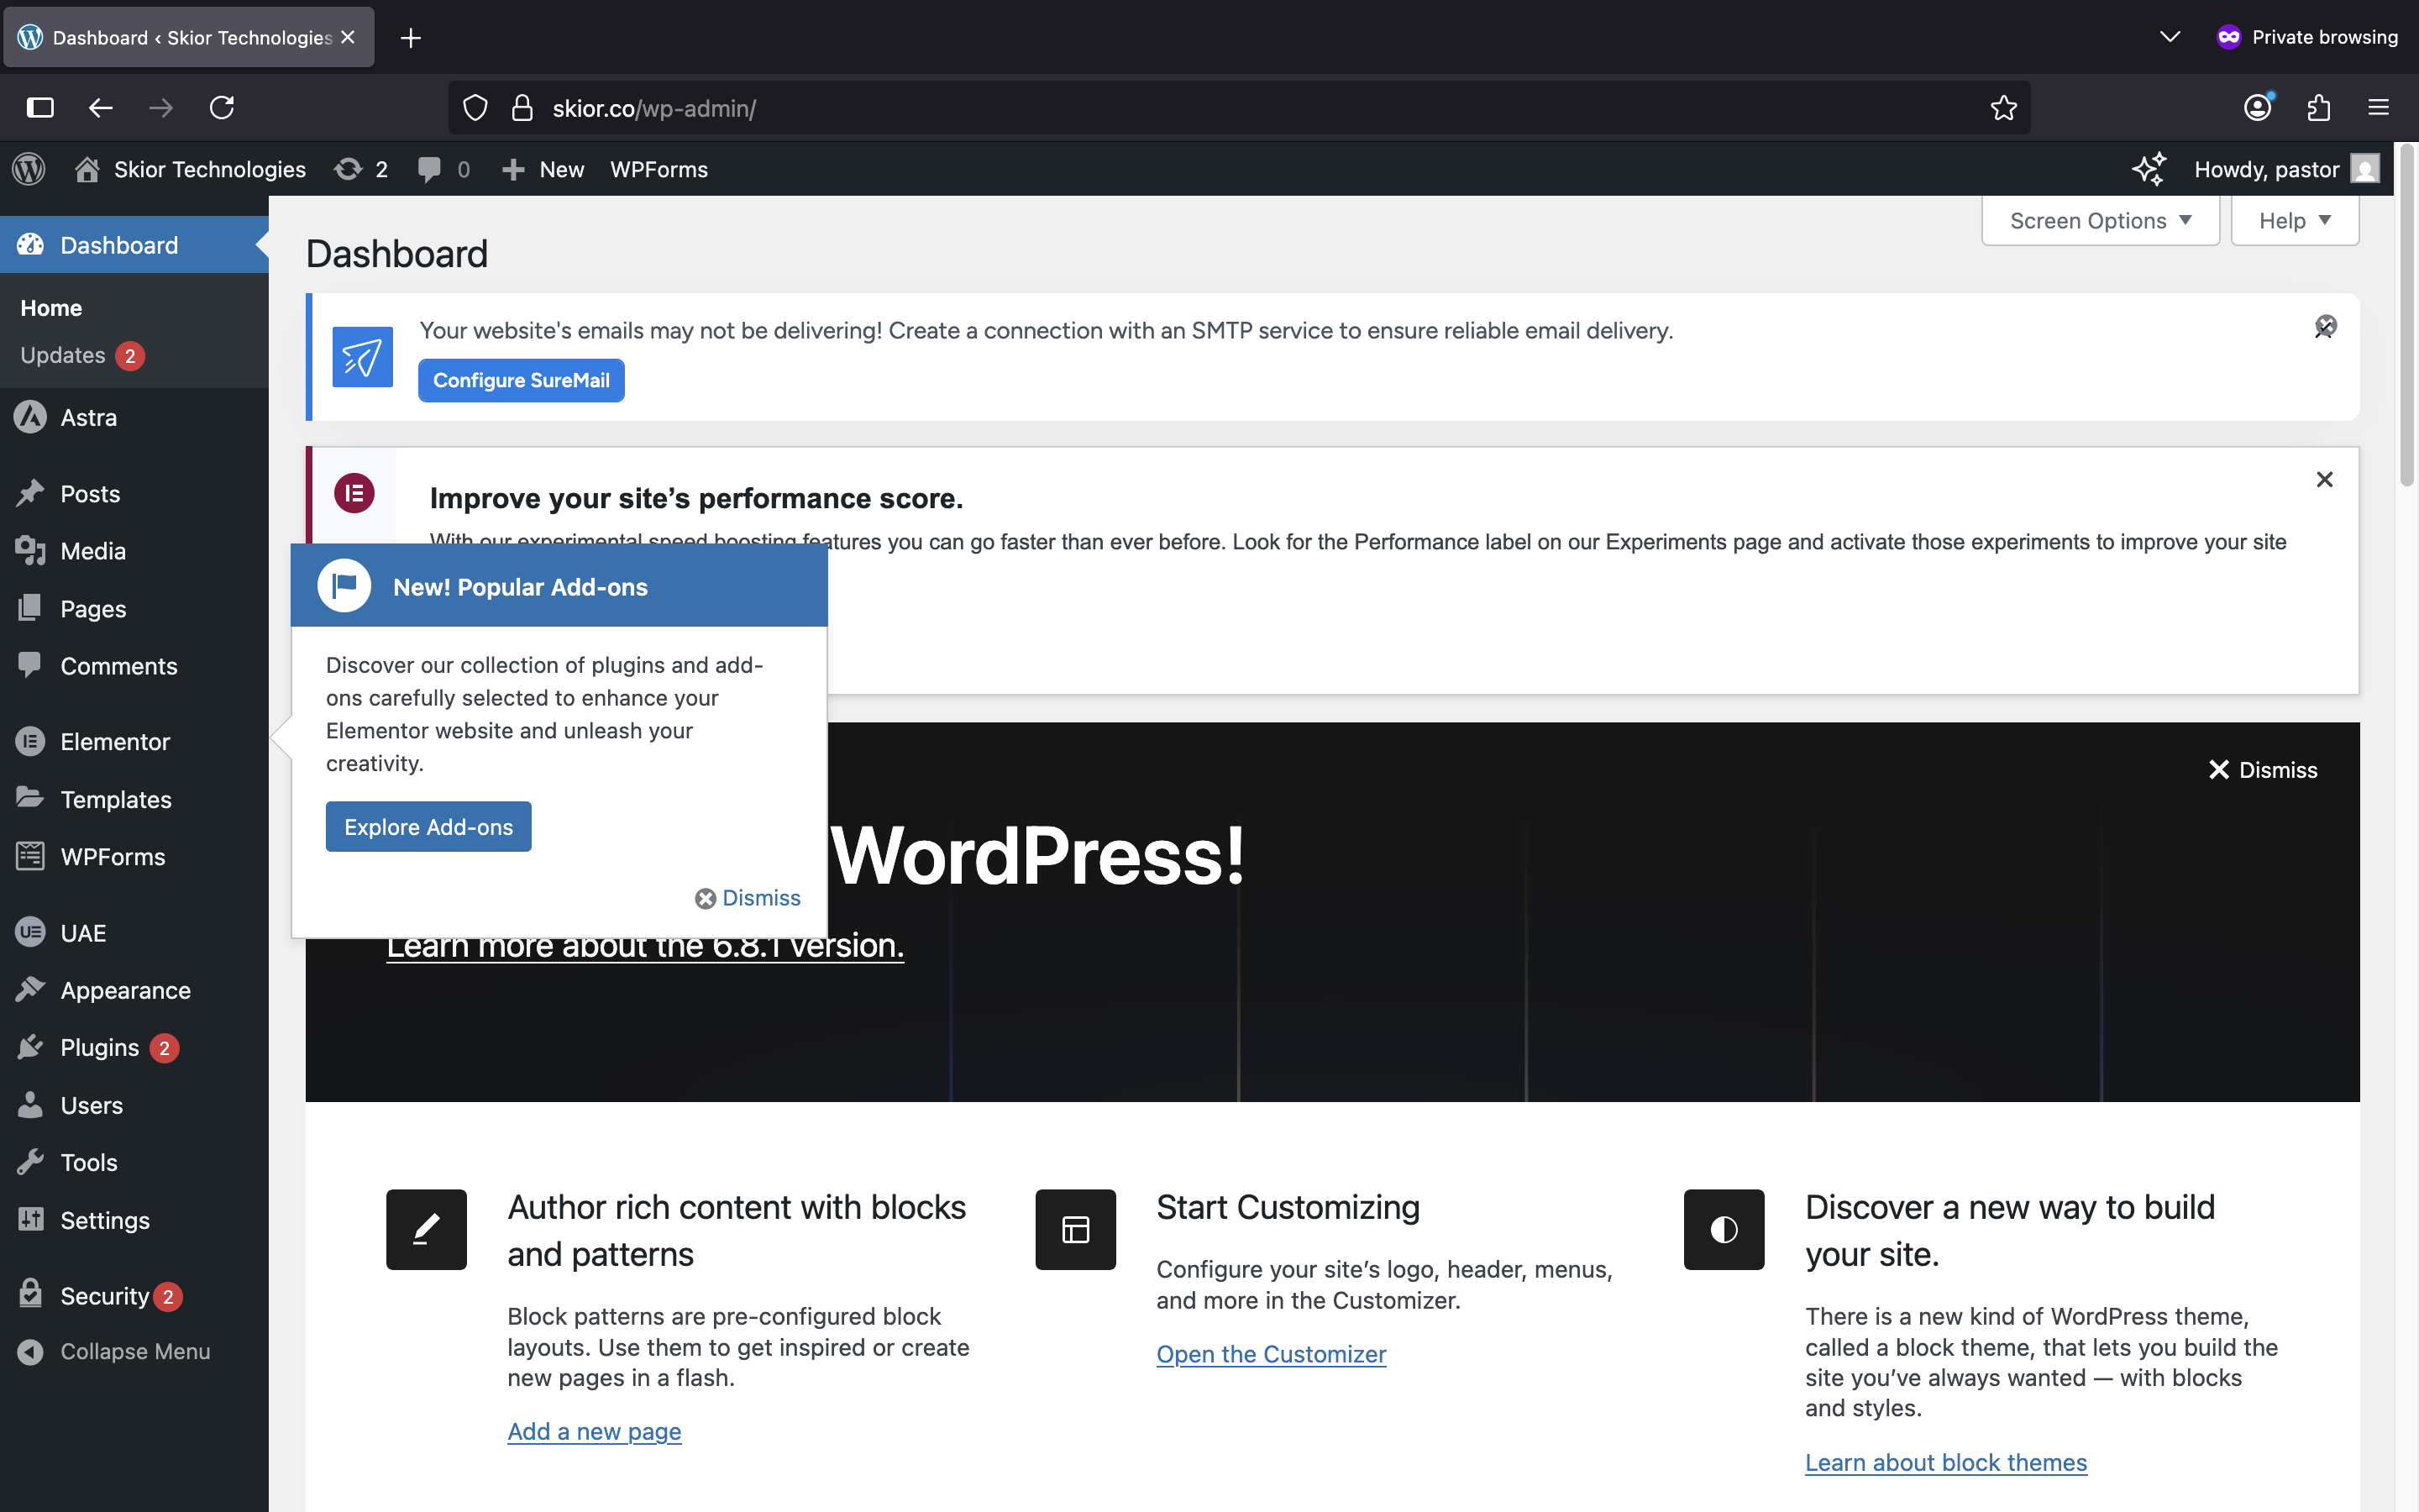Open the AI sparkle icon in admin bar
Screen dimensions: 2419x1512
coord(2148,169)
